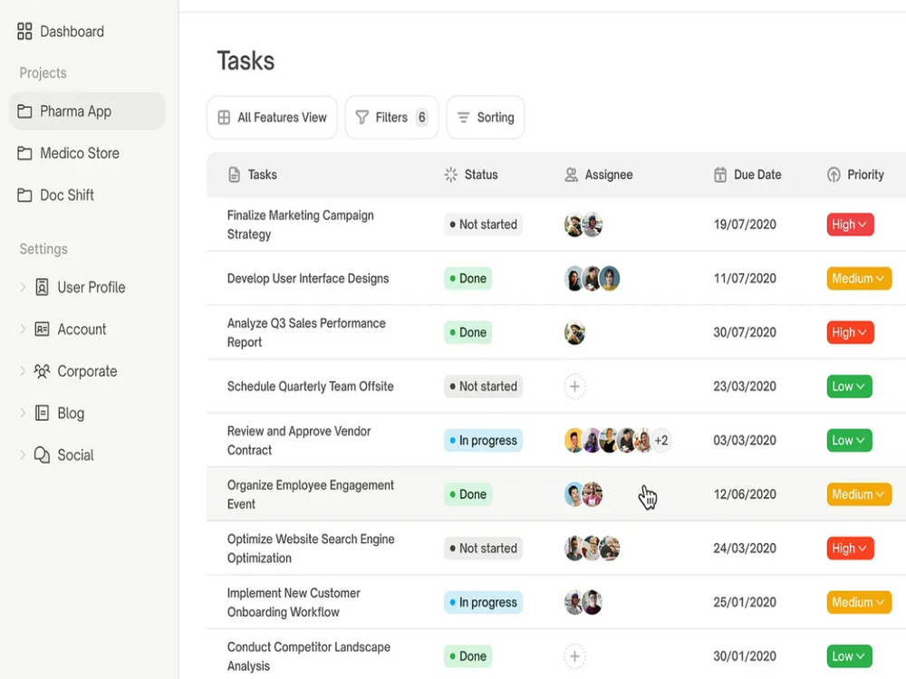Screen dimensions: 906x679
Task: Click the Doc Shift folder icon
Action: pos(24,196)
